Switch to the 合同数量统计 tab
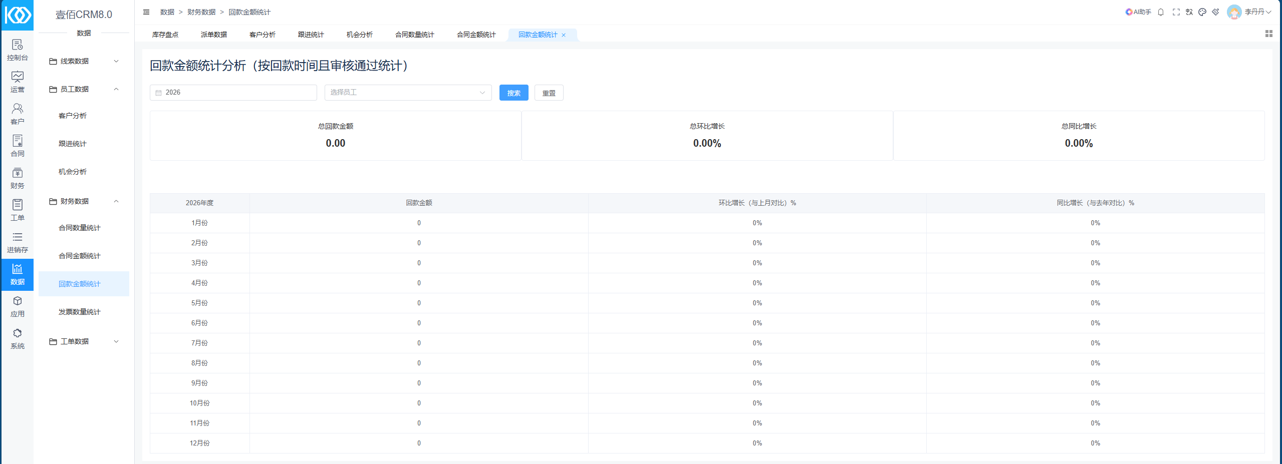The image size is (1282, 464). [415, 35]
